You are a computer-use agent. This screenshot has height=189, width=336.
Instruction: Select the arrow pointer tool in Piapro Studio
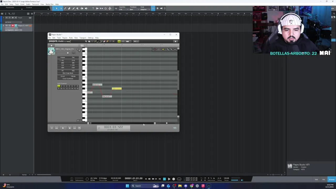click(86, 41)
